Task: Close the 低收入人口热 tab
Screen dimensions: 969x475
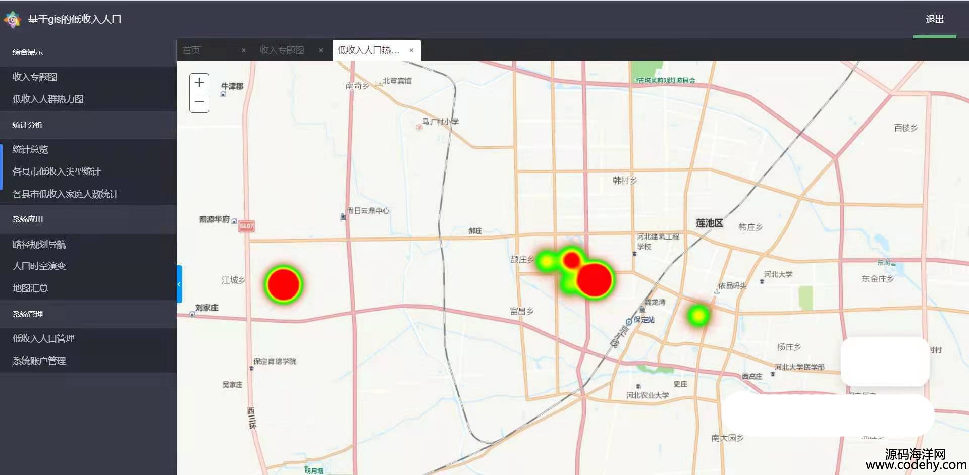Action: click(411, 50)
